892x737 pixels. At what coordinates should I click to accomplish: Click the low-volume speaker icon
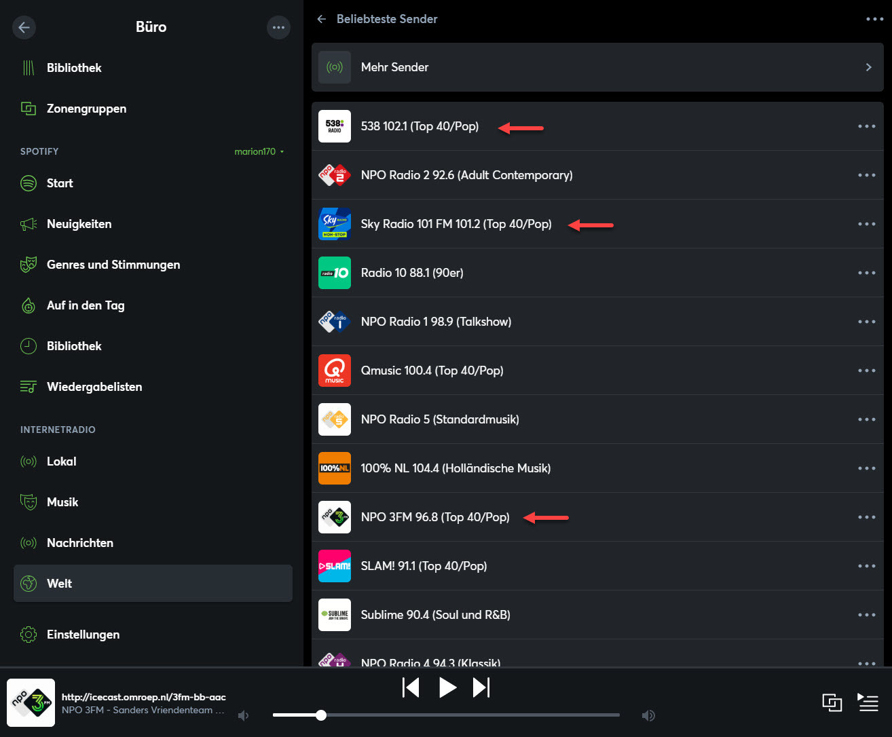[x=244, y=715]
